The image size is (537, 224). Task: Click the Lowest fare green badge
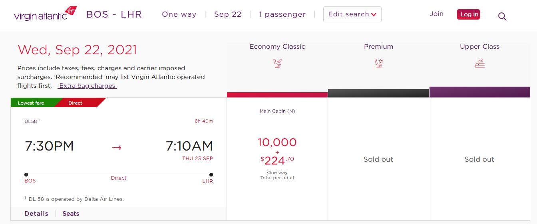(x=31, y=103)
